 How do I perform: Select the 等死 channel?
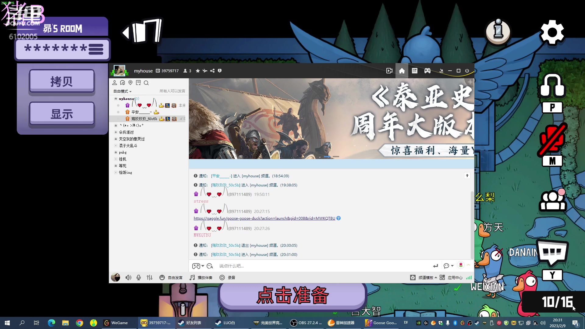(x=122, y=166)
